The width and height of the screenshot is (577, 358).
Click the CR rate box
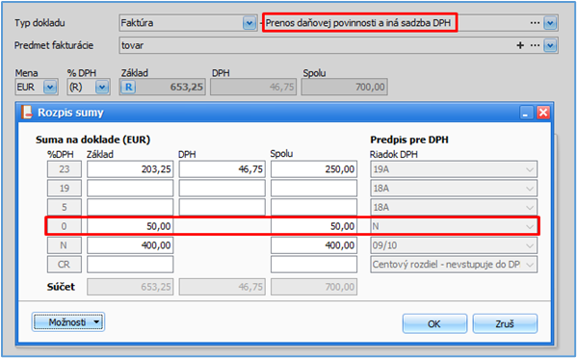coord(65,265)
